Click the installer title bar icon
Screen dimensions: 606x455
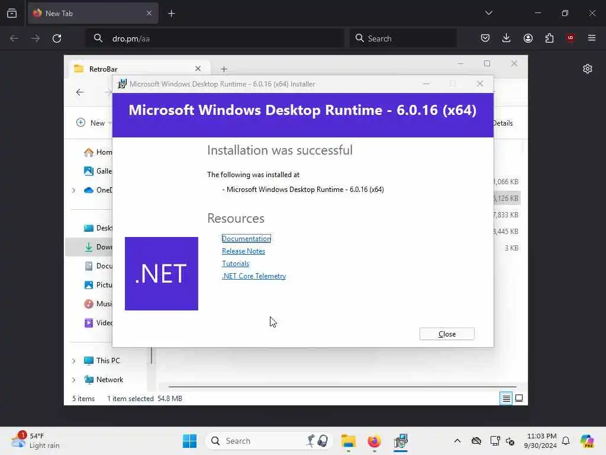[x=122, y=84]
